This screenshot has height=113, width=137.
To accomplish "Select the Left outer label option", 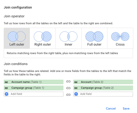I will pyautogui.click(x=17, y=45).
